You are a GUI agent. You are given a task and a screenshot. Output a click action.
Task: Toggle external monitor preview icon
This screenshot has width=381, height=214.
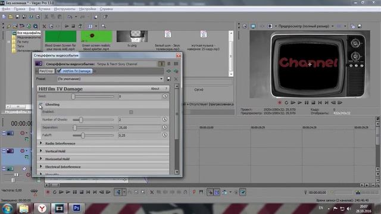pyautogui.click(x=253, y=26)
